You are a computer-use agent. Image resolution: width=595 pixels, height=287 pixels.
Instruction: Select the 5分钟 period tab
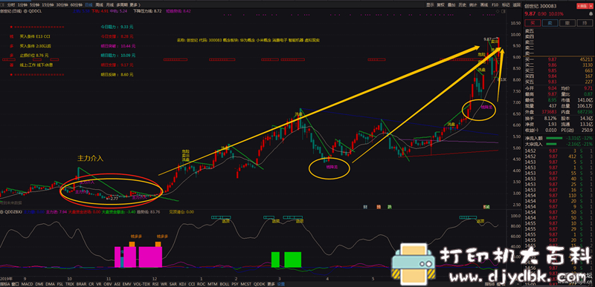tap(34, 5)
